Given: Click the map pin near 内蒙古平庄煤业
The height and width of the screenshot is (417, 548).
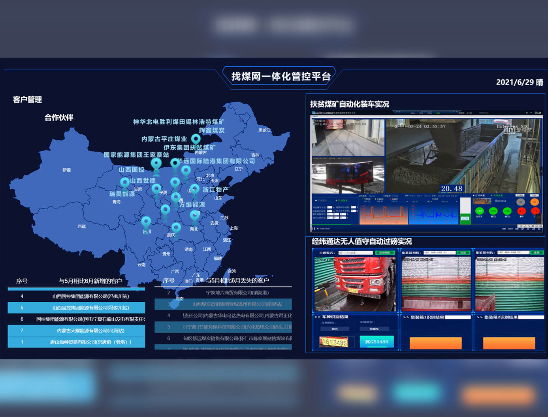Looking at the screenshot, I should click(196, 139).
